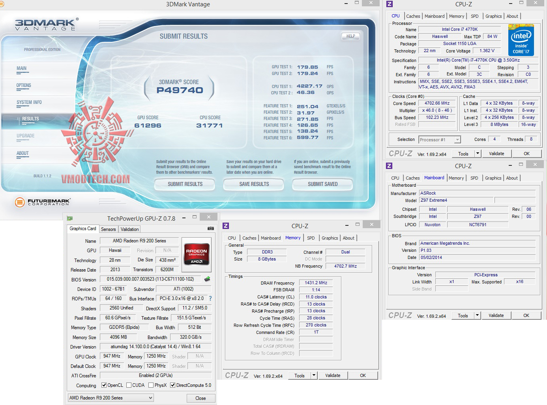Click the BIOS version share icon in GPU-Z
Viewport: 547px width, 405px height.
[x=207, y=279]
